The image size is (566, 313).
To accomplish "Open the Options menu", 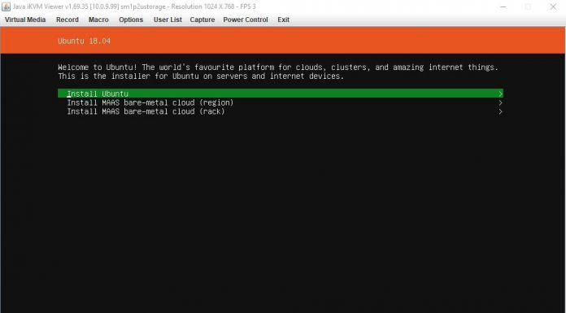I will tap(131, 20).
